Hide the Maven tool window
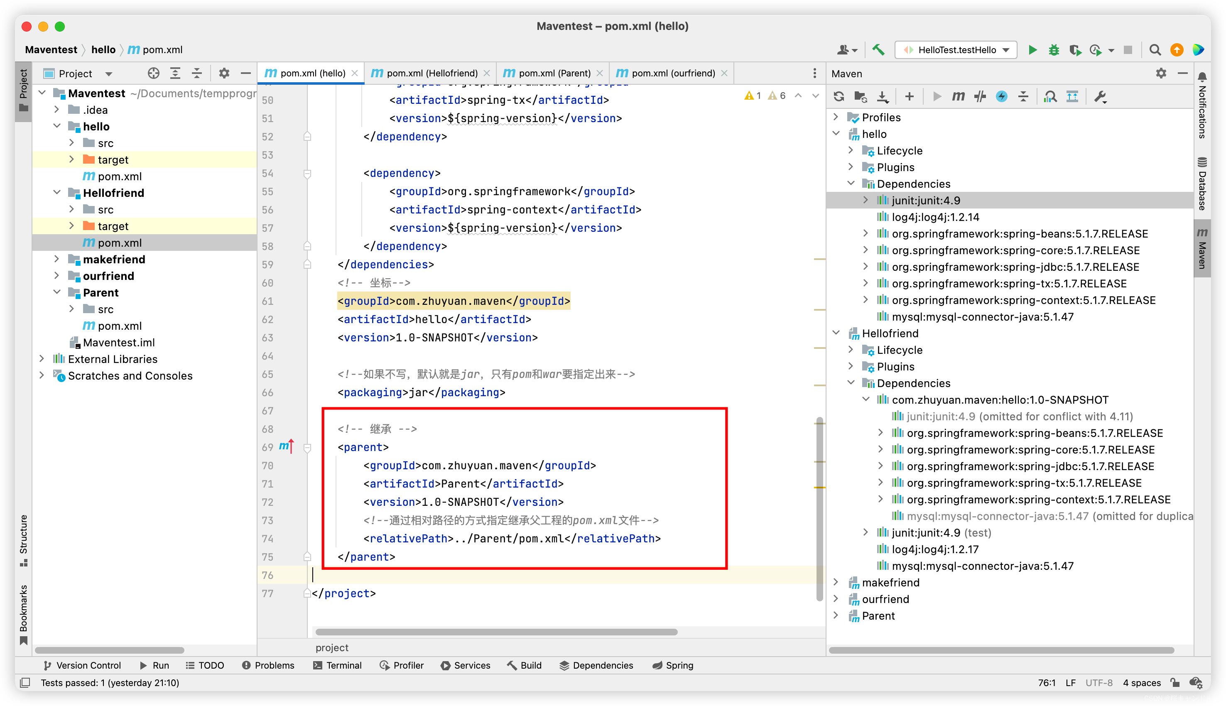Viewport: 1226px width, 706px height. click(x=1182, y=73)
